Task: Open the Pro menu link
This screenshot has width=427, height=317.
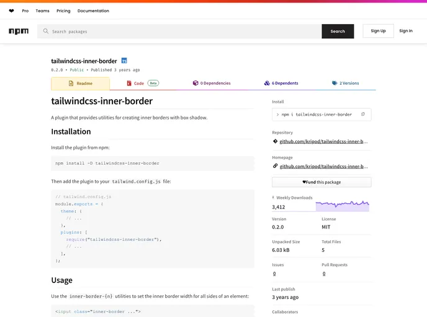Action: pyautogui.click(x=25, y=11)
